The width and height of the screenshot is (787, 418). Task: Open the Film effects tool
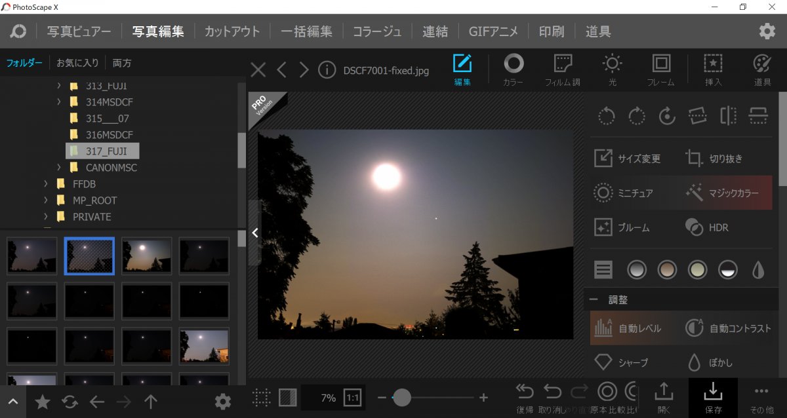click(562, 70)
